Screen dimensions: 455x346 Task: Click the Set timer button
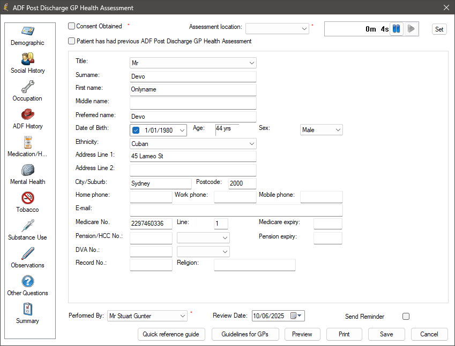[x=439, y=29]
